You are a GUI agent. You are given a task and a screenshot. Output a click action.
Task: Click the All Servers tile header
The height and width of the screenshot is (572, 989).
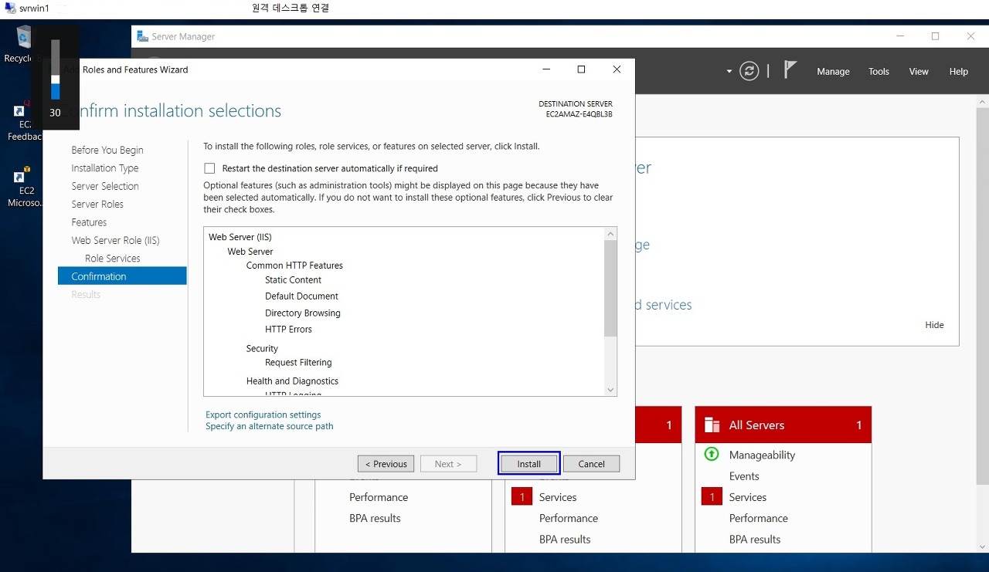tap(783, 425)
